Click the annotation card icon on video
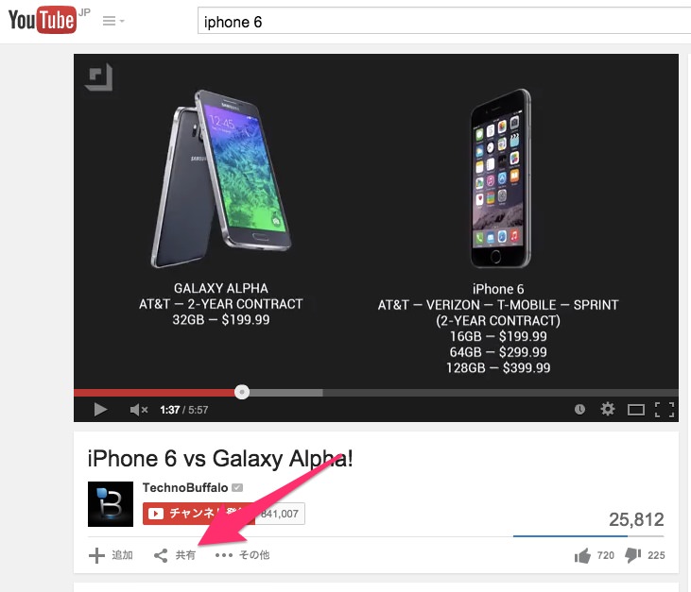This screenshot has height=592, width=691. pyautogui.click(x=98, y=77)
